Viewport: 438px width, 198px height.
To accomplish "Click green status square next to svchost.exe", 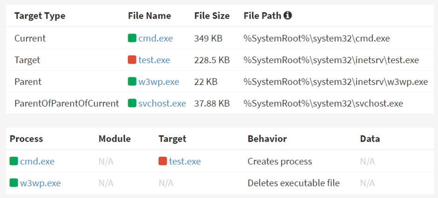I will pos(132,103).
